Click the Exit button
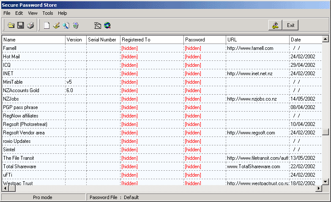This screenshot has height=202, width=331. 290,25
